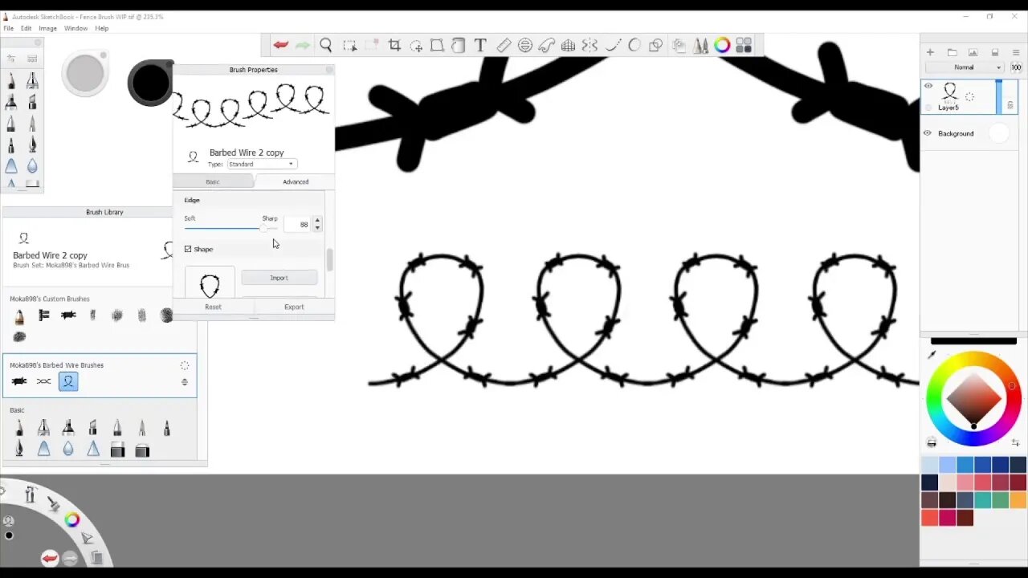Open the Color Wheel editor from toolbar
Viewport: 1028px width, 578px height.
point(722,45)
